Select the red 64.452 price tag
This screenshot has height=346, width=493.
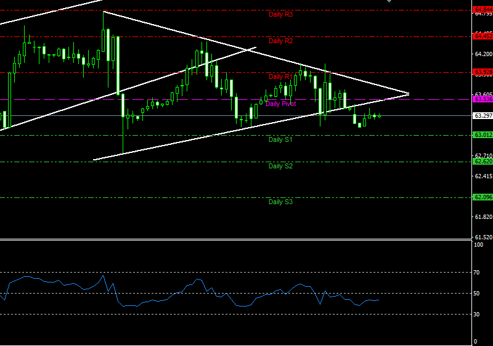pos(483,36)
